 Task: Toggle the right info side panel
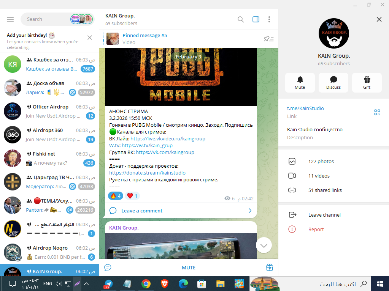(256, 19)
